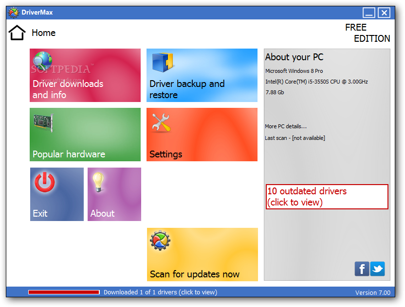Open the About tile label
This screenshot has width=405, height=307.
102,213
